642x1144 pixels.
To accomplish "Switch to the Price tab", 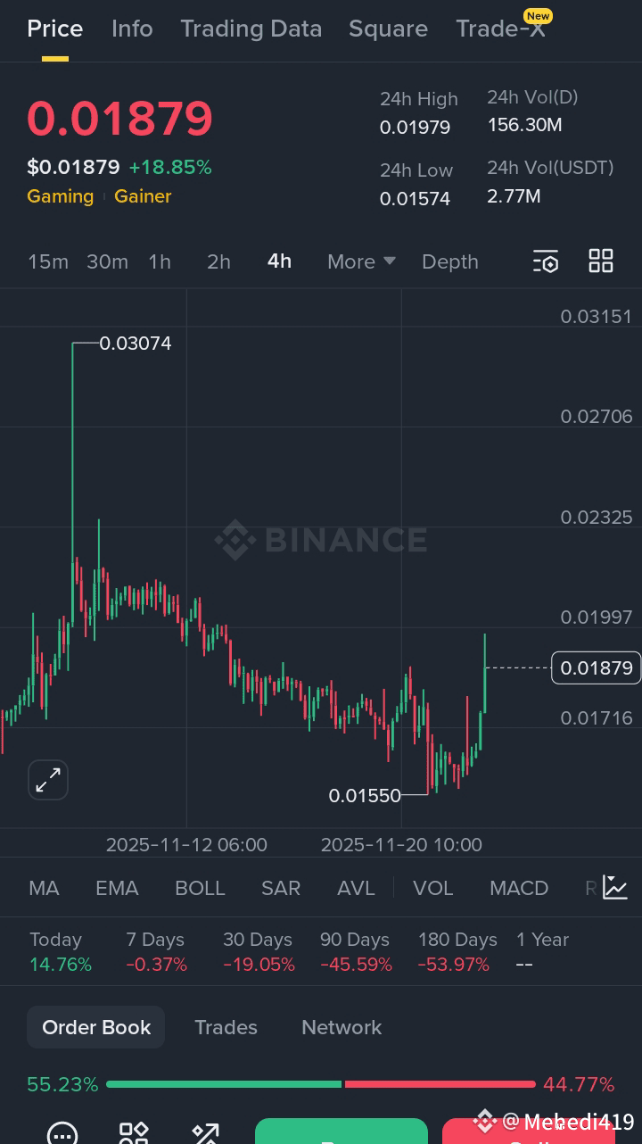I will point(55,29).
